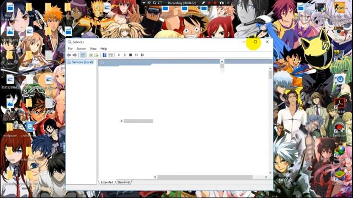The width and height of the screenshot is (353, 198).
Task: Select the wallpaper folder on desktop
Action: [10, 130]
